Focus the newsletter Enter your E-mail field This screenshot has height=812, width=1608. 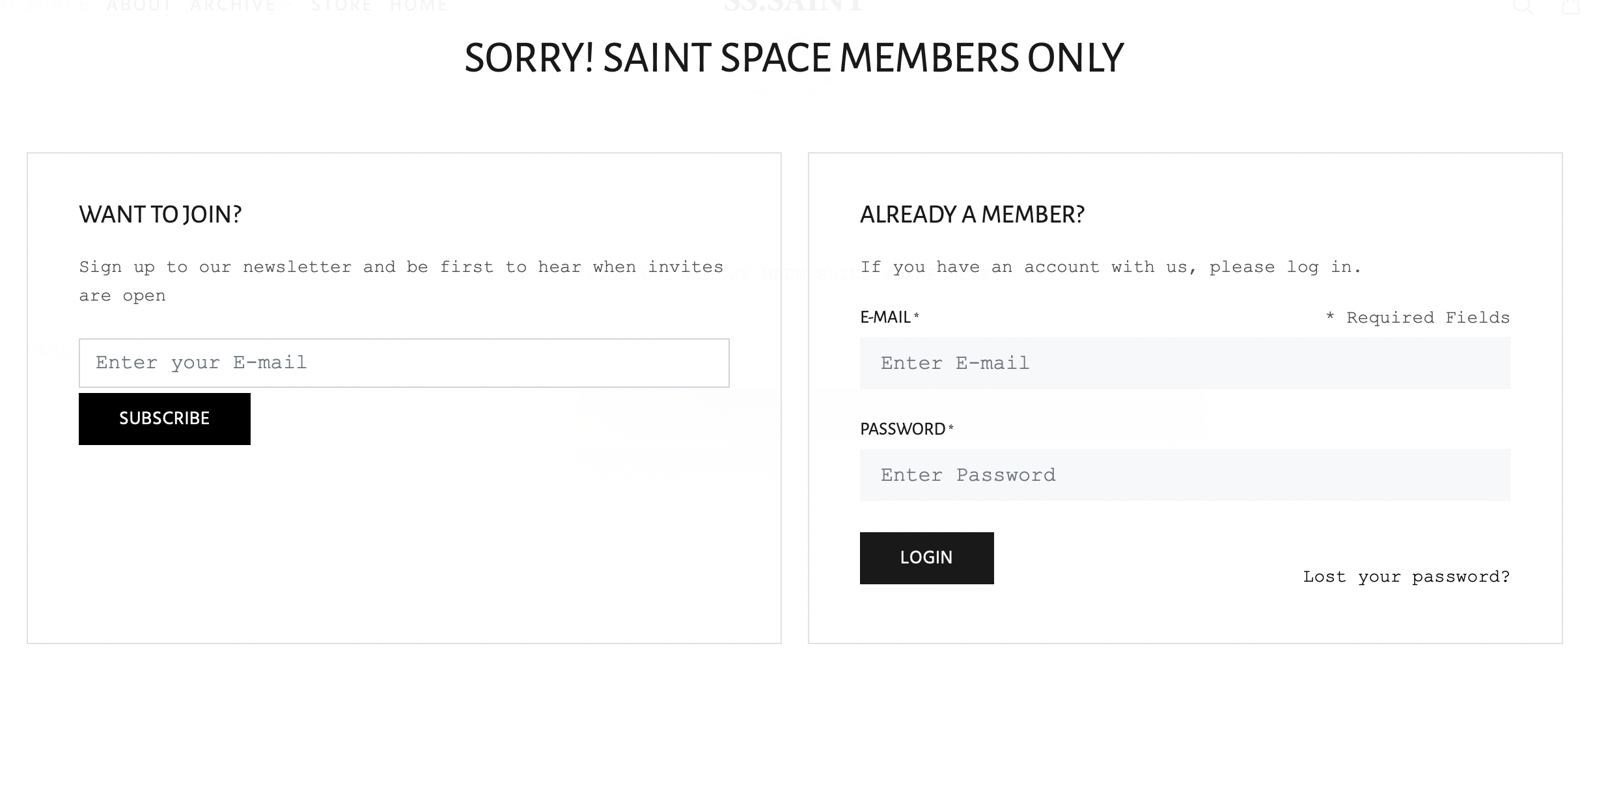[x=404, y=363]
